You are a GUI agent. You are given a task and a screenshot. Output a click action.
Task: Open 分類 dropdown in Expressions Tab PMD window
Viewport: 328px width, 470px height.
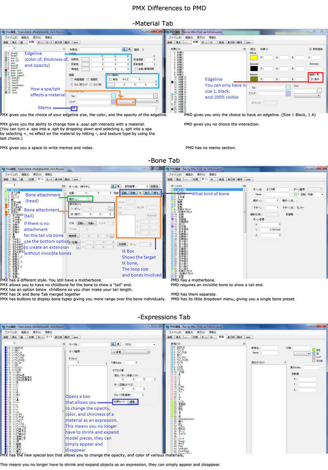(x=302, y=353)
